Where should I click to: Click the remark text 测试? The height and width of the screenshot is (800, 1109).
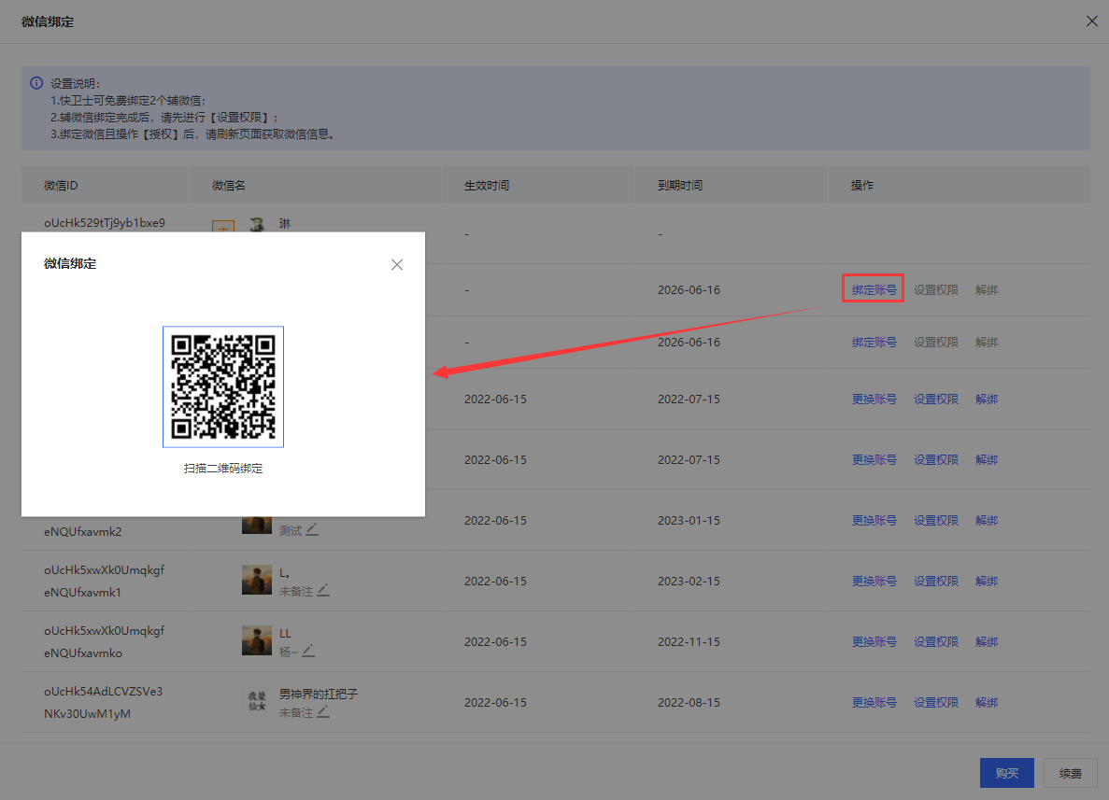[x=290, y=530]
